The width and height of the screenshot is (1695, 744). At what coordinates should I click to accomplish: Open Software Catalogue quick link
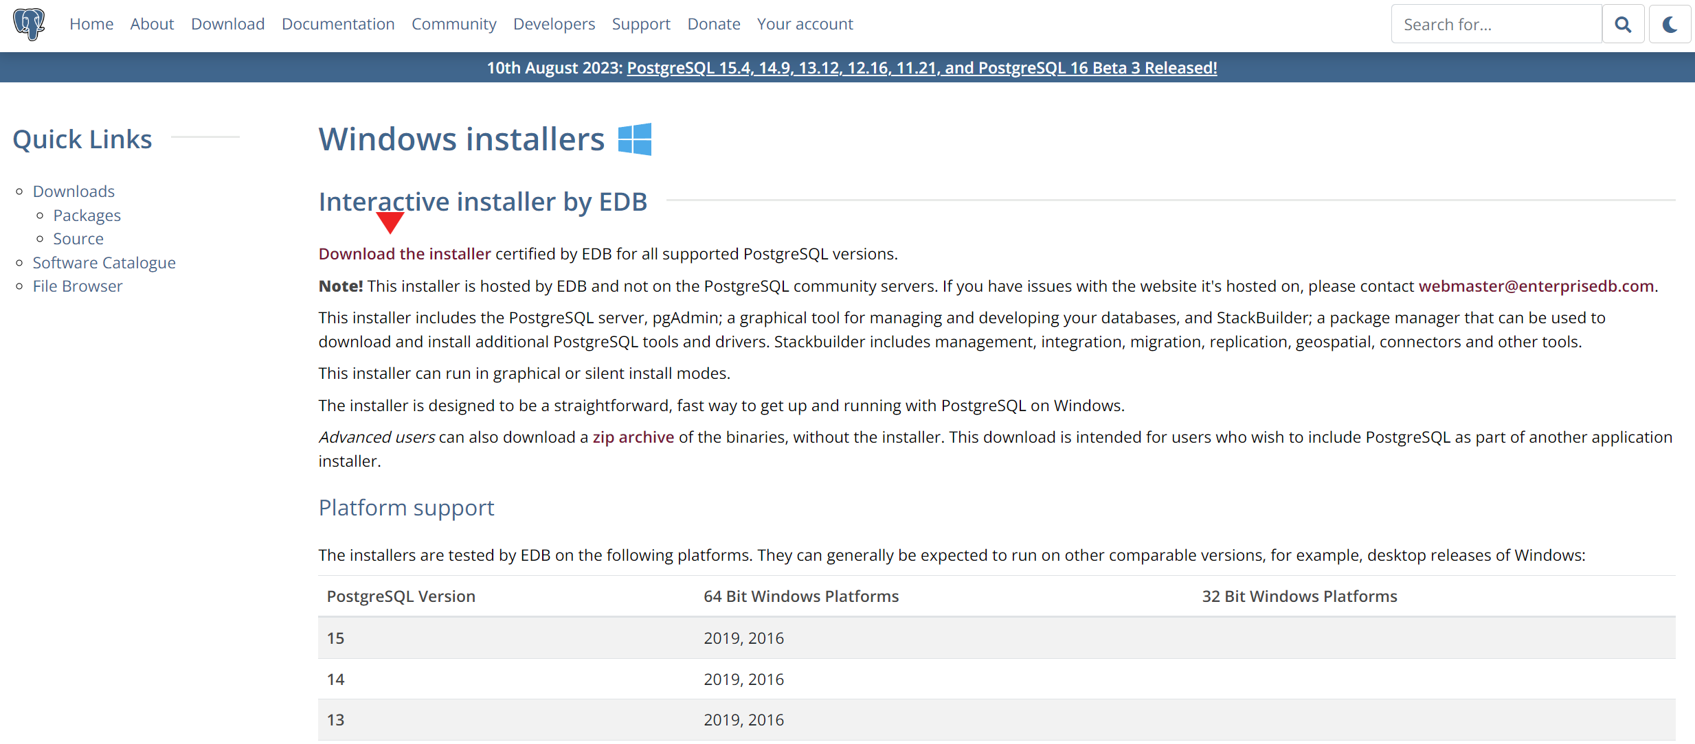(x=104, y=263)
